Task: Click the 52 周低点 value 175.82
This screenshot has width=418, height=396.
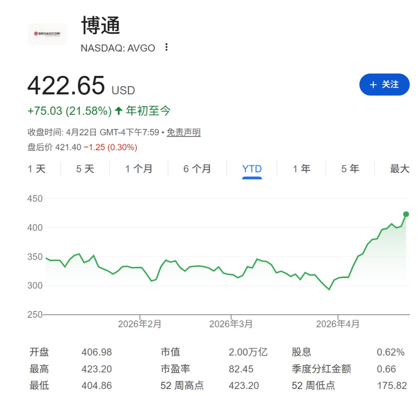Action: pos(391,385)
